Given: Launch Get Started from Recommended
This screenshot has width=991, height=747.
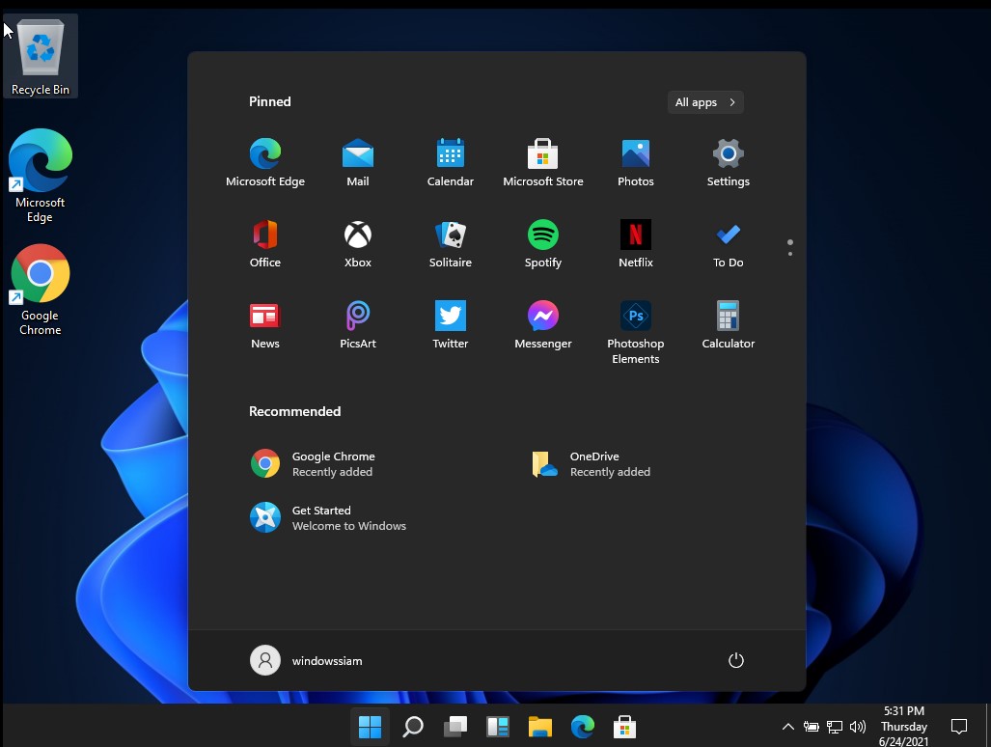Looking at the screenshot, I should [x=321, y=517].
